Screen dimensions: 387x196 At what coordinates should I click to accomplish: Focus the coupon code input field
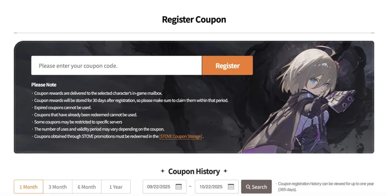tap(117, 65)
